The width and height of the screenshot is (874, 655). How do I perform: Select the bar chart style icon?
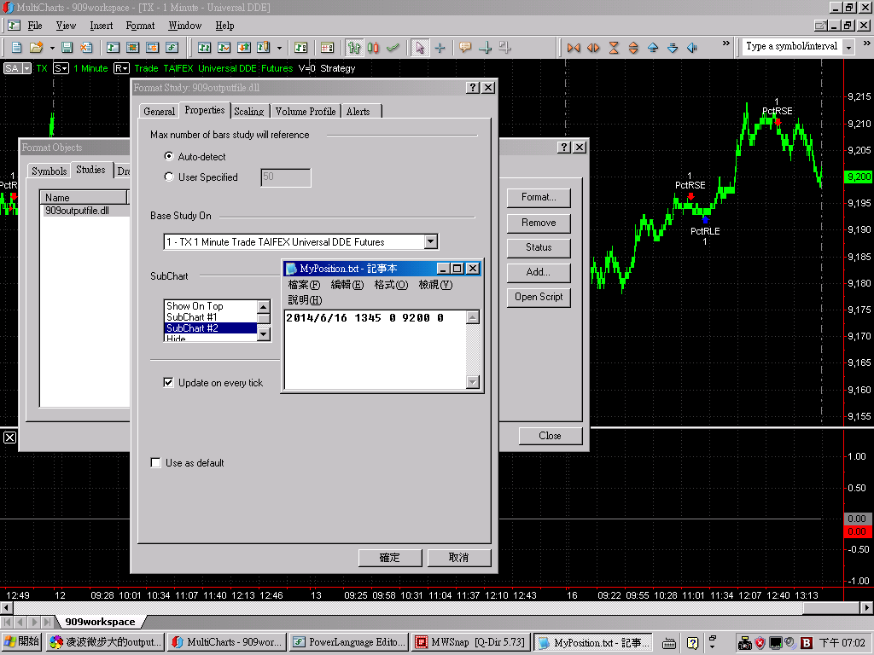coord(354,48)
